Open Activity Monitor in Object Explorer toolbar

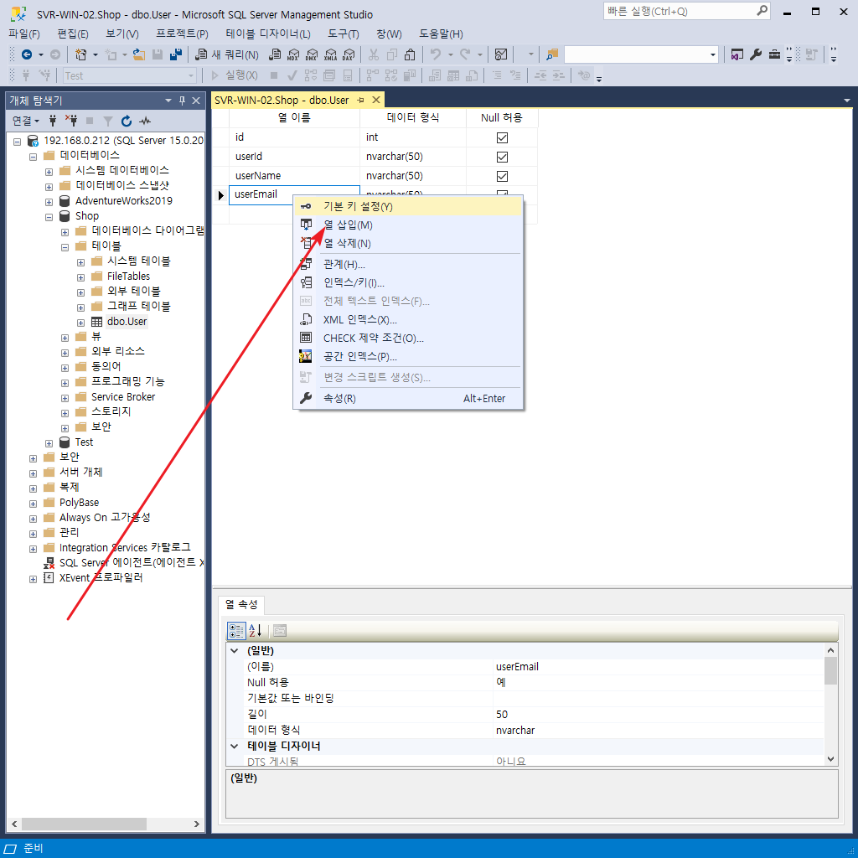click(x=145, y=121)
